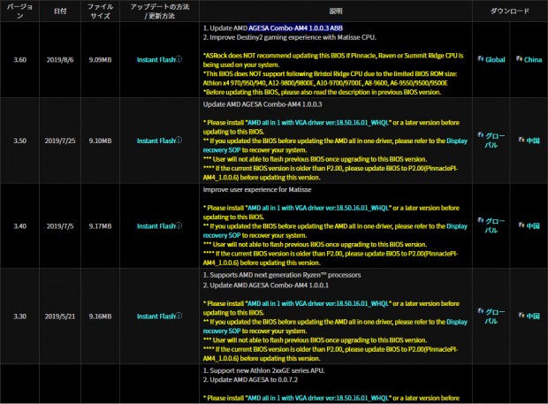Select file size cell 9.16MB
This screenshot has height=404, width=548.
(x=100, y=316)
